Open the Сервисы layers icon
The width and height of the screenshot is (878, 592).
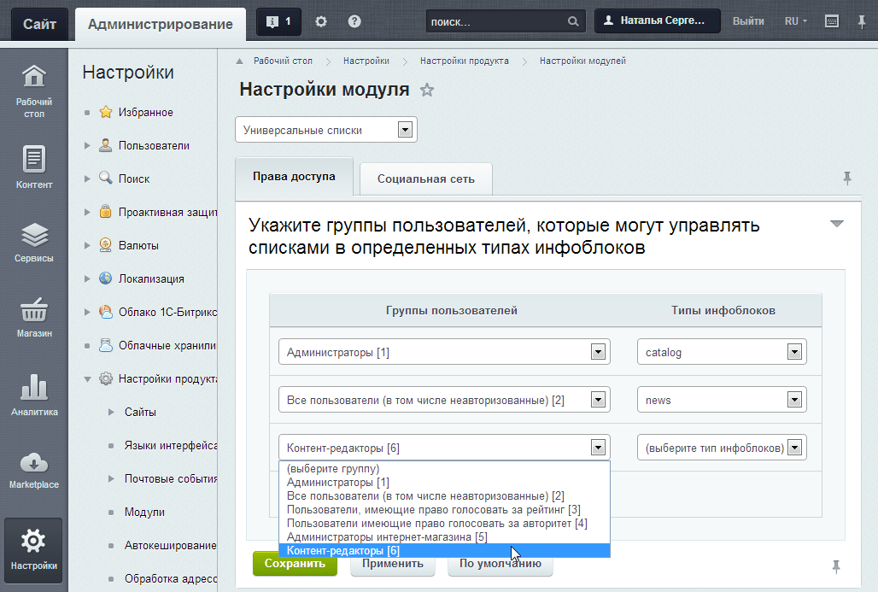pyautogui.click(x=34, y=235)
